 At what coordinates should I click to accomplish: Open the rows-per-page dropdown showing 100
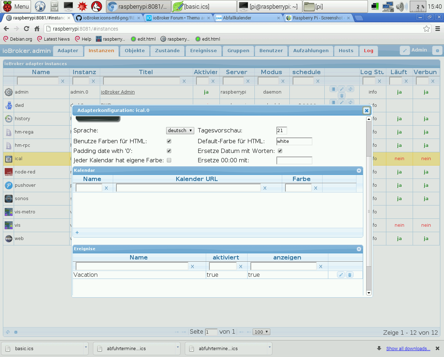coord(261,332)
